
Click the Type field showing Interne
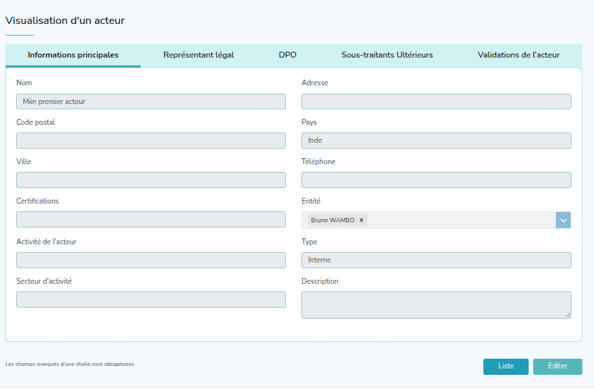(436, 260)
